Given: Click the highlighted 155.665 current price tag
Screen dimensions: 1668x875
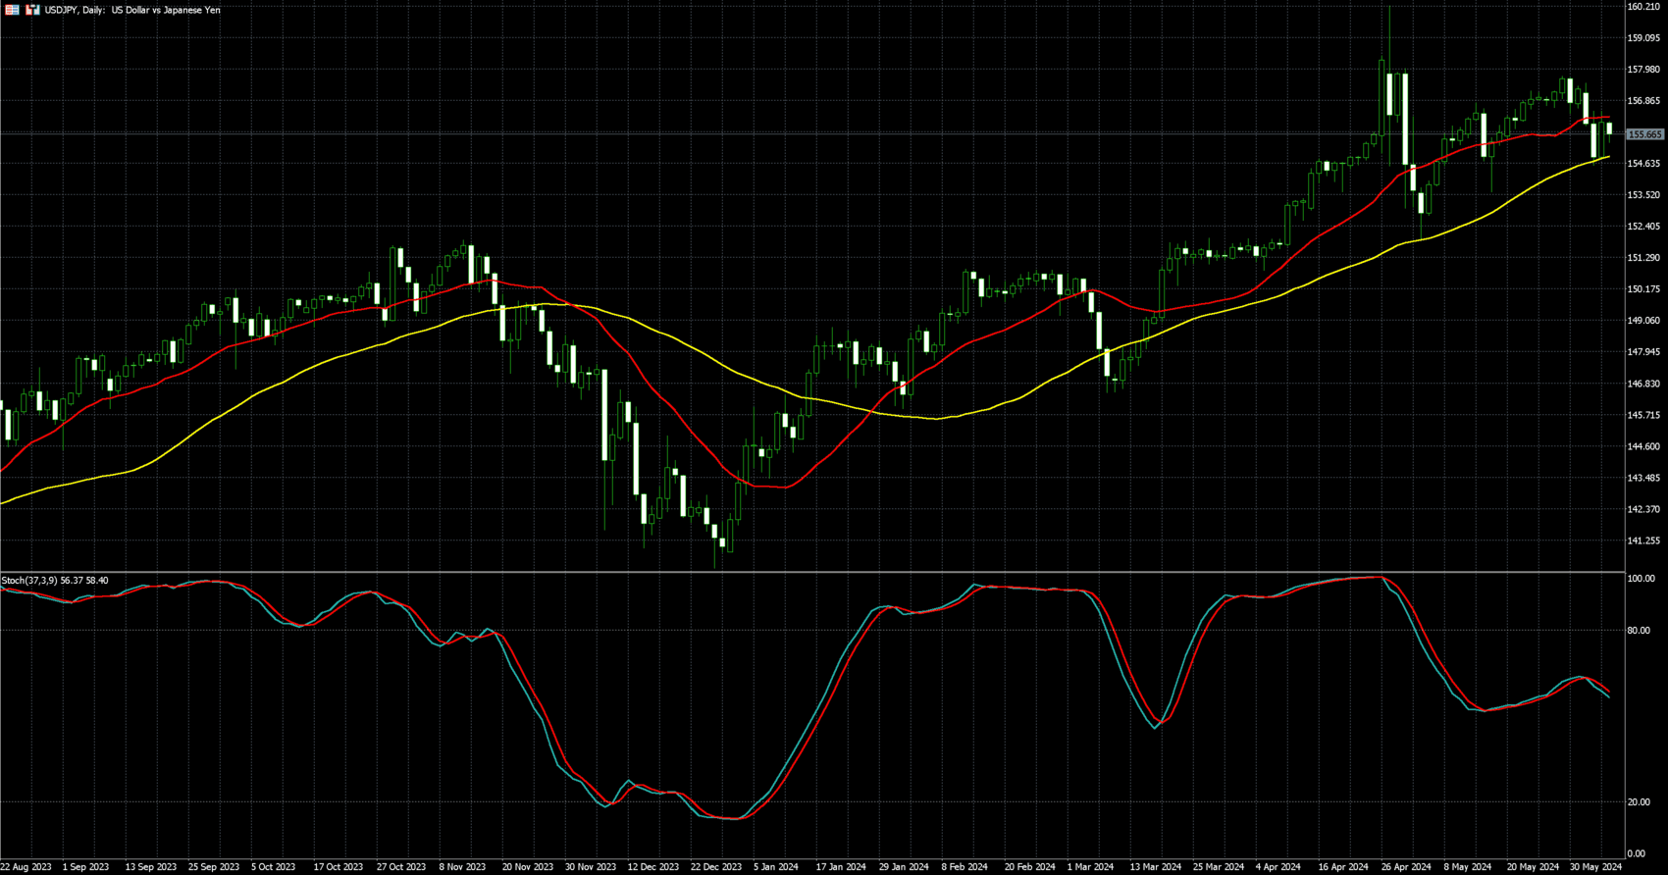Looking at the screenshot, I should tap(1644, 134).
